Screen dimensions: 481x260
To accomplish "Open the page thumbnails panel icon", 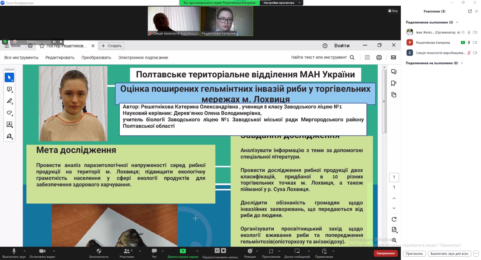I will coord(394,95).
